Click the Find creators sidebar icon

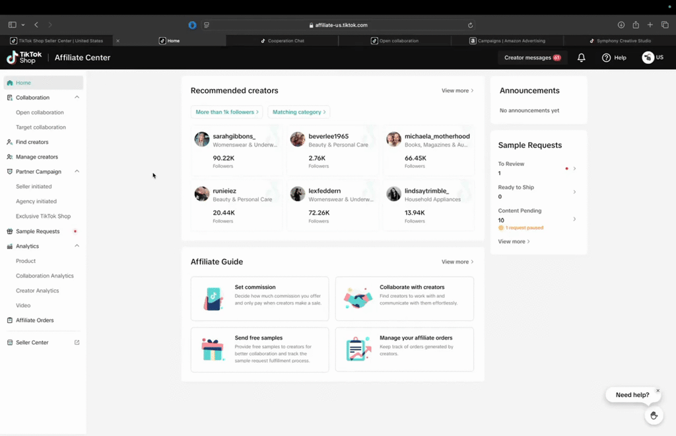tap(9, 142)
